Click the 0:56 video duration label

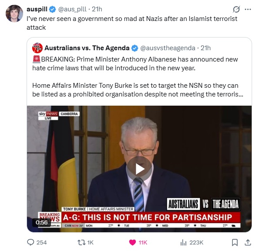tap(42, 222)
